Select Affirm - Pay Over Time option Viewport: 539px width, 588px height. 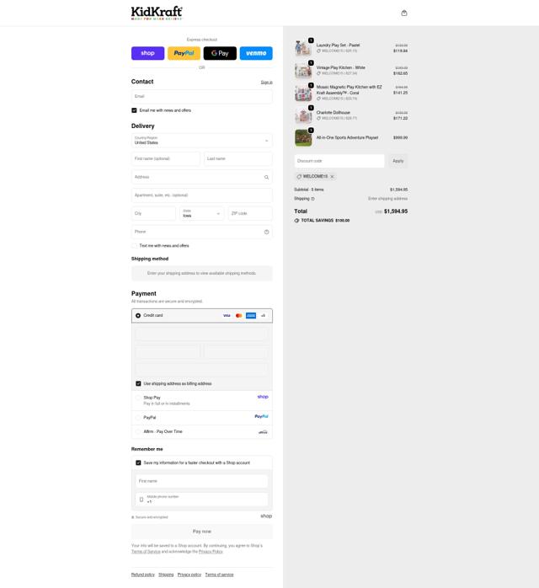138,432
